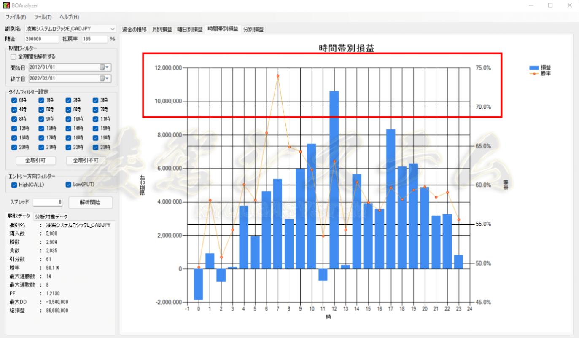Switch to the 曜日別損益 tab
The width and height of the screenshot is (579, 338).
tap(190, 30)
